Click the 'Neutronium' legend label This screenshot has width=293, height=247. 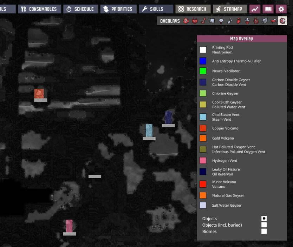click(222, 52)
